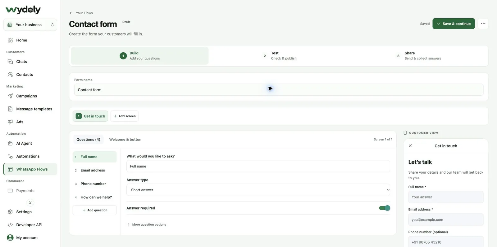Click the preview +91 98765 43210 phone field
The width and height of the screenshot is (497, 247).
pos(446,242)
